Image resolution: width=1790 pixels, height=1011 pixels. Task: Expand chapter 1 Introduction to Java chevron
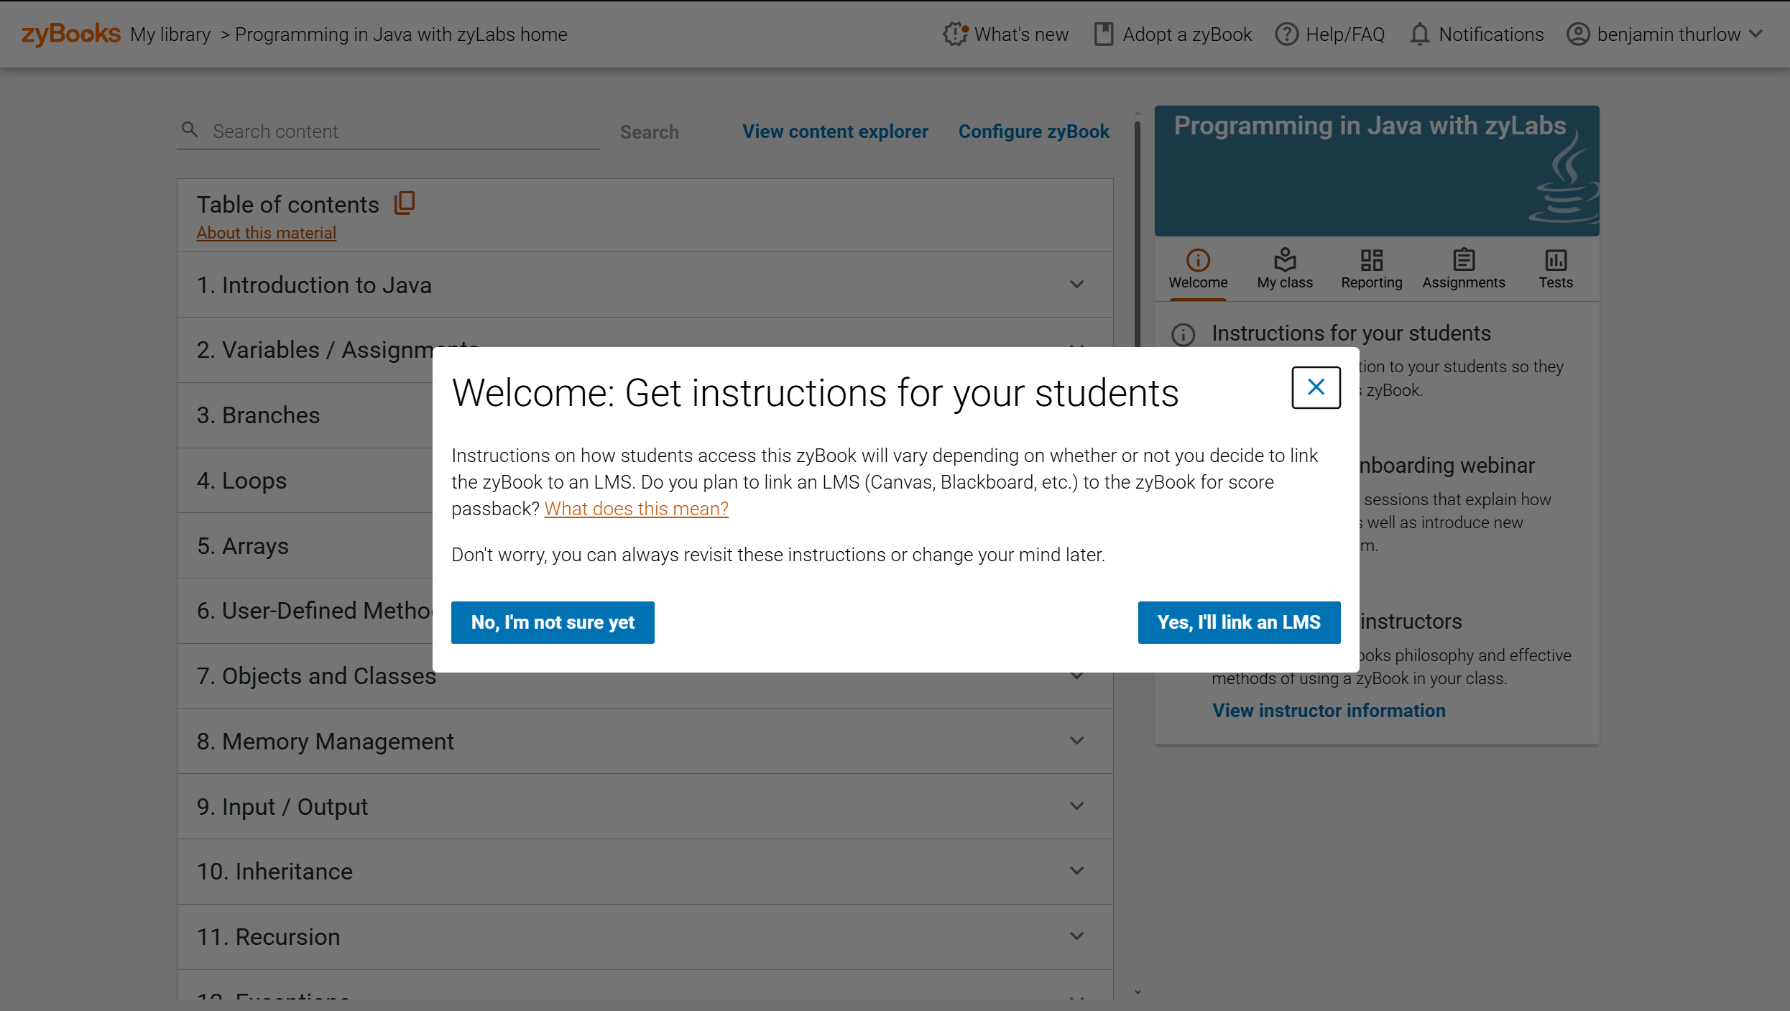1076,285
